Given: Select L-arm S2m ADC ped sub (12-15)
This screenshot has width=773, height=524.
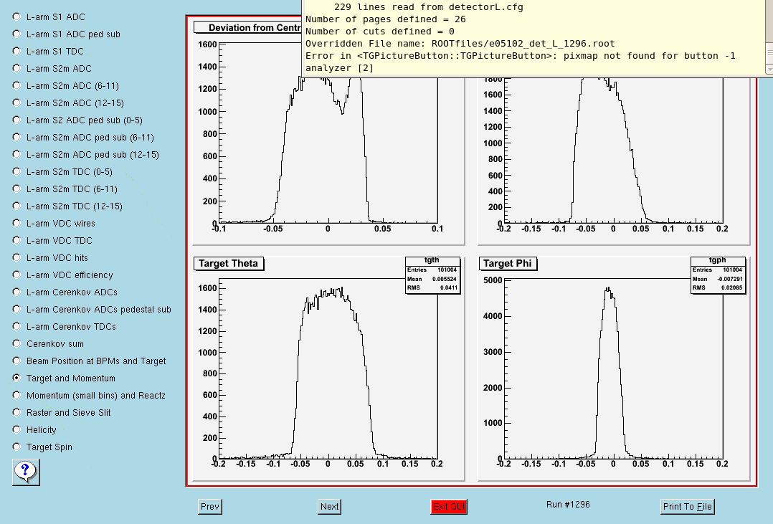Looking at the screenshot, I should [16, 154].
